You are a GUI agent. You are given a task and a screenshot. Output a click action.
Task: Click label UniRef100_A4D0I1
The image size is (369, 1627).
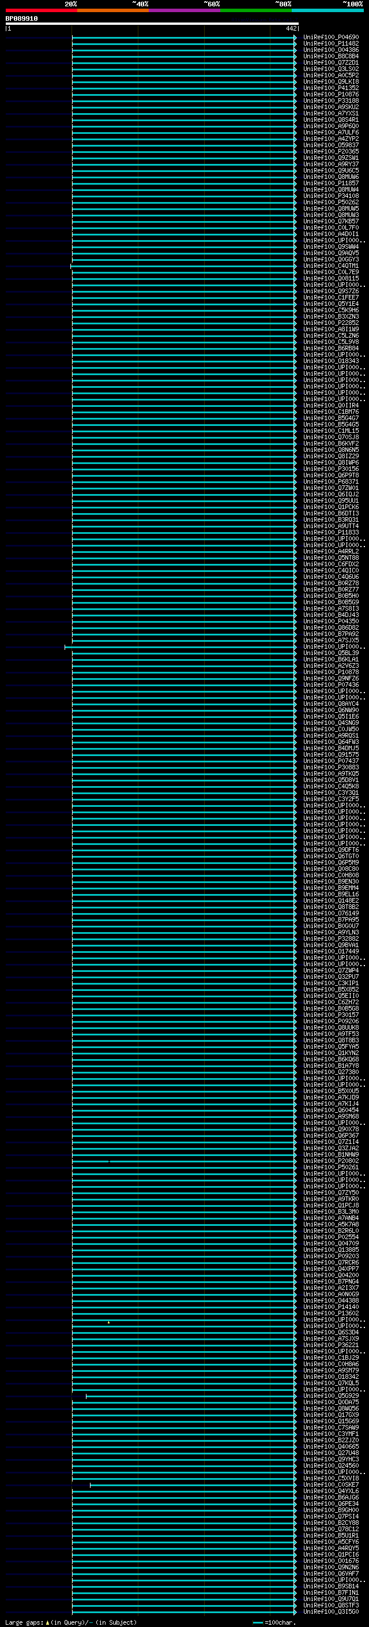(x=330, y=234)
